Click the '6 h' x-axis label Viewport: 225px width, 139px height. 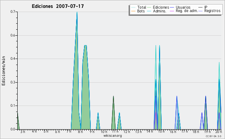pyautogui.click(x=57, y=132)
